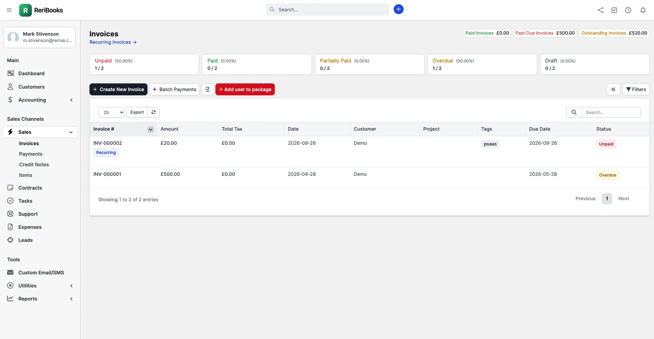
Task: Open invoice INV-000002
Action: 108,143
